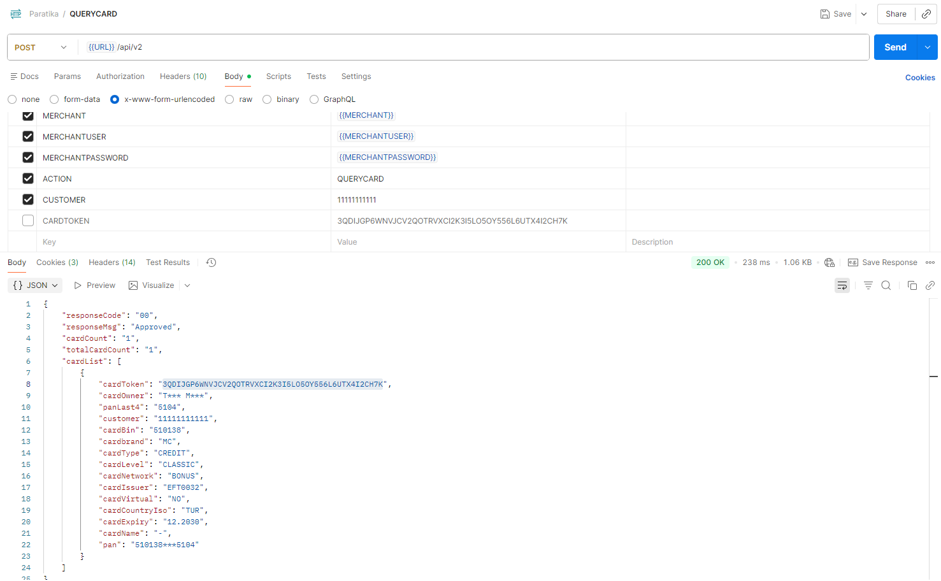Open the response Headers (14) tab
941x581 pixels.
[111, 262]
